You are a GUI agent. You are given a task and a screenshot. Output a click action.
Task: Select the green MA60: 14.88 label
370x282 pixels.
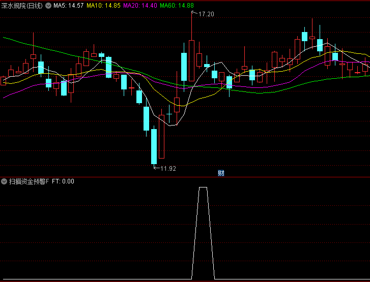[x=177, y=6]
